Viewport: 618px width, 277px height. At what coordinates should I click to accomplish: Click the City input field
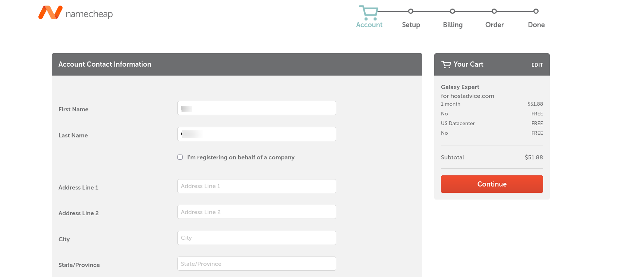(257, 238)
